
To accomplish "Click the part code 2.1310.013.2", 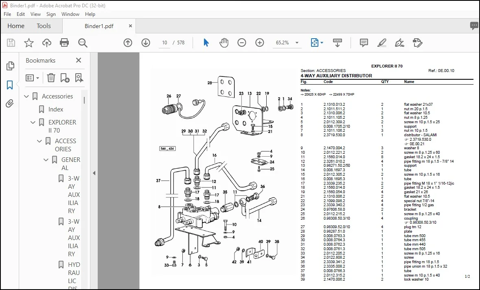I will point(334,104).
